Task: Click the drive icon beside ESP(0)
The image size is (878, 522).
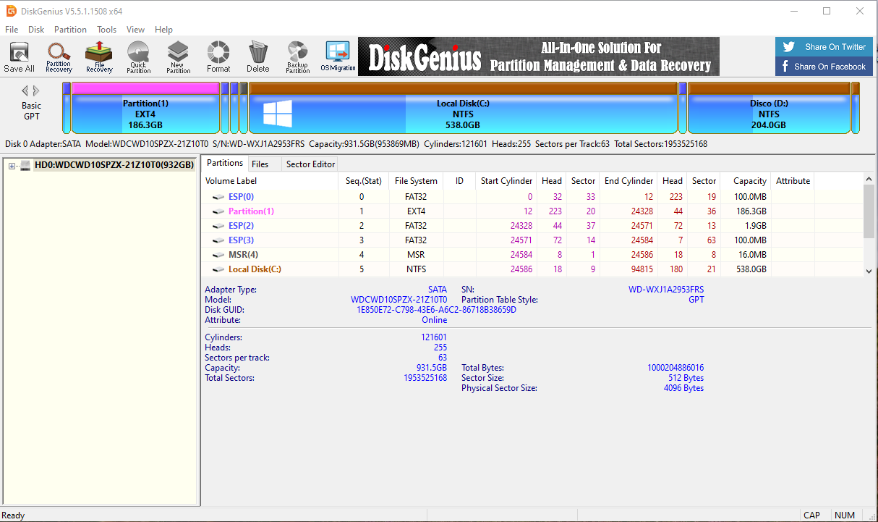Action: pos(218,197)
